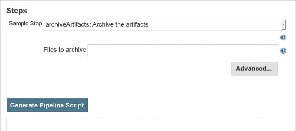Click the help icon beside Files to archive
Screen dimensions: 296x131
(283, 51)
